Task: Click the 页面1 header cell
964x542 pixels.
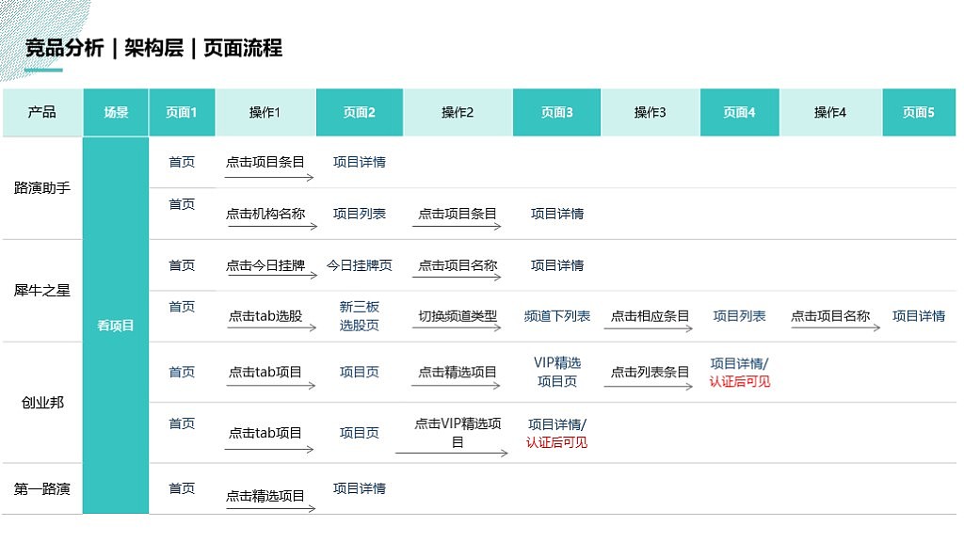Action: pyautogui.click(x=182, y=112)
